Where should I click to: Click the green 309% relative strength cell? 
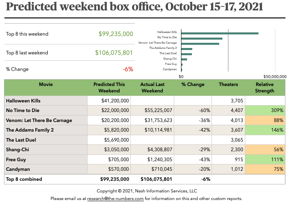(x=265, y=110)
